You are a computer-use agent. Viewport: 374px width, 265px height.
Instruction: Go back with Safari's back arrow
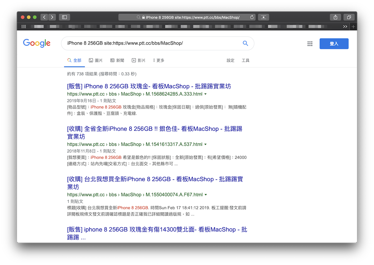click(44, 17)
